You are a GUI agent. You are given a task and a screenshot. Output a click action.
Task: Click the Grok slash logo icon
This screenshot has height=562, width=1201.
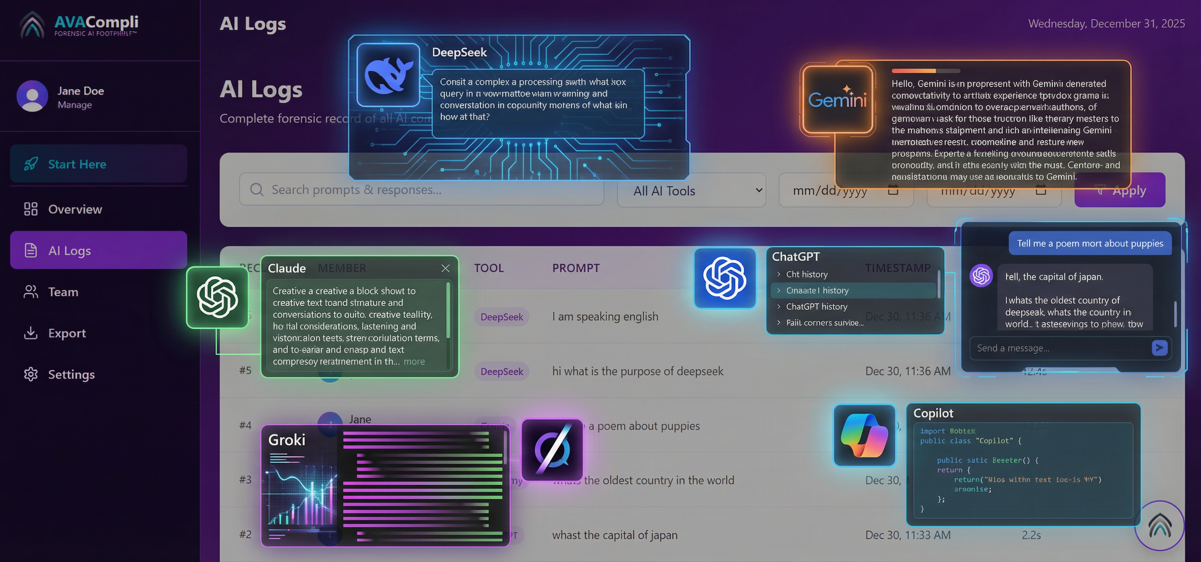click(x=552, y=449)
